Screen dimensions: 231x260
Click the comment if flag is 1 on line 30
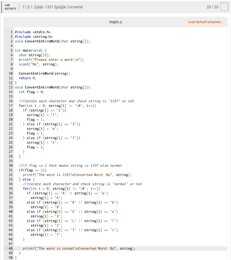(70, 166)
